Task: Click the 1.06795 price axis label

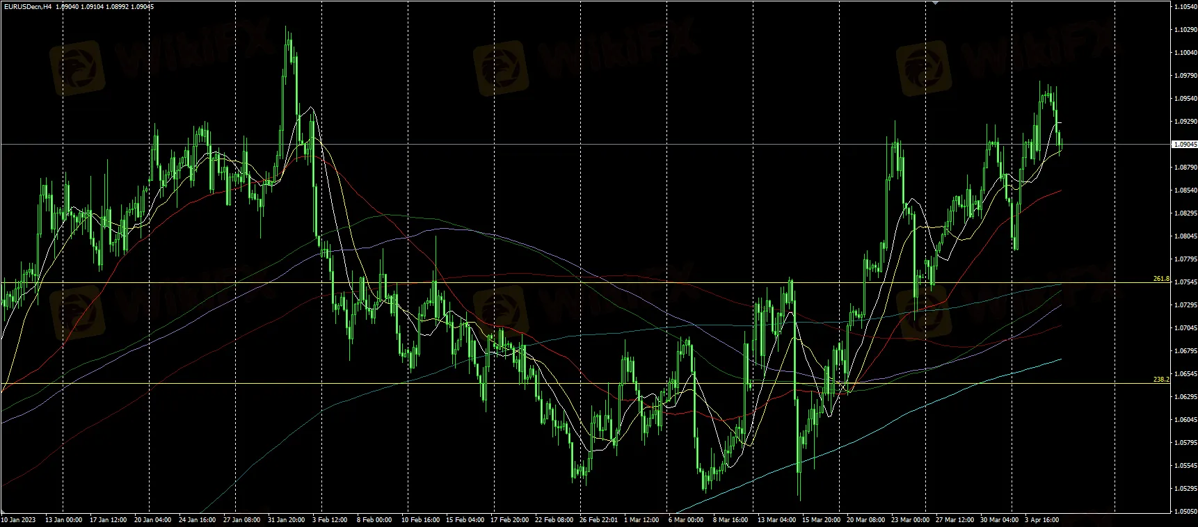Action: pos(1184,351)
